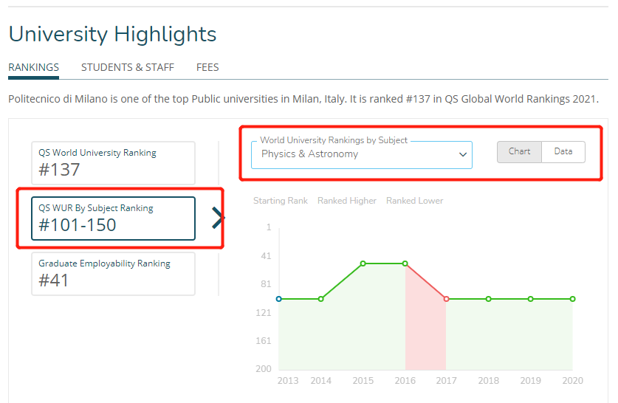Open the STUDENTS & STAFF tab
The image size is (618, 403).
point(127,67)
